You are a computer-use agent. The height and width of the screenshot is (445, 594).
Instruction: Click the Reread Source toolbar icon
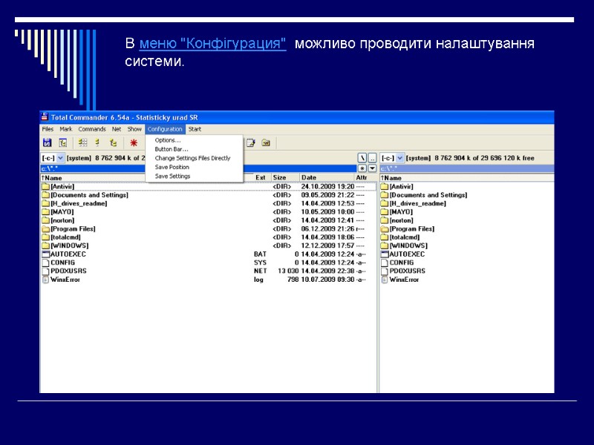click(x=47, y=142)
